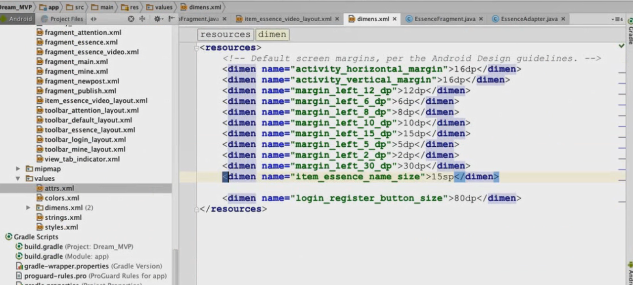Click the scroll-from-source target icon
This screenshot has width=633, height=285.
pyautogui.click(x=131, y=19)
